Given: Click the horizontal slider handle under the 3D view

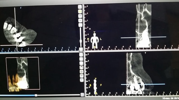Looking at the screenshot, I should pyautogui.click(x=36, y=95).
